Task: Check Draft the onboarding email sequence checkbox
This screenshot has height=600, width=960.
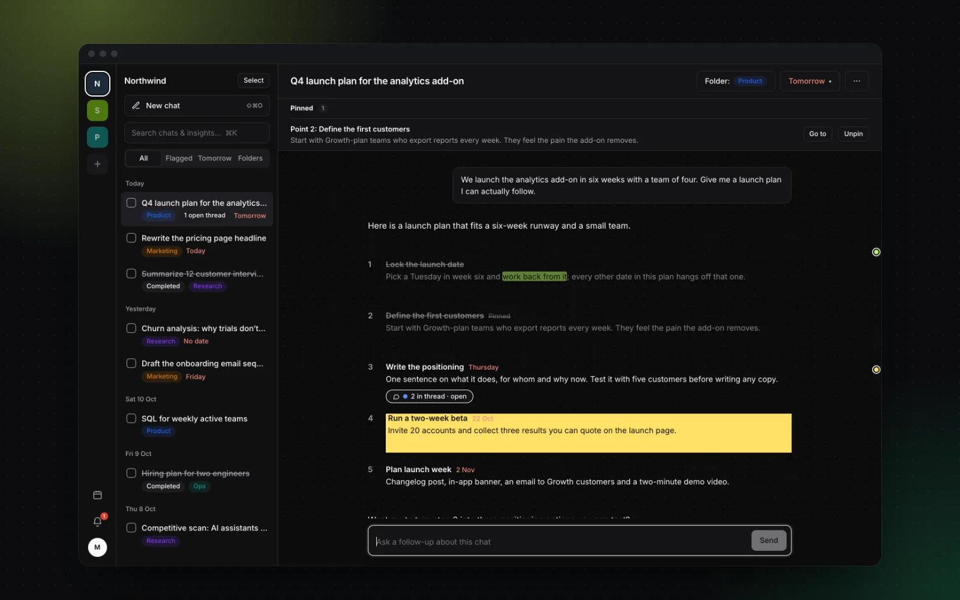Action: [131, 364]
